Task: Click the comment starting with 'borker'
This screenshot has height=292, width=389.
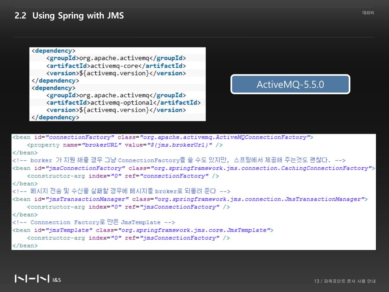Action: [x=179, y=160]
